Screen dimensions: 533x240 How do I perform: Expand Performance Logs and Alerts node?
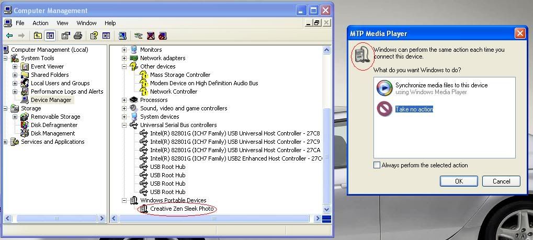point(15,92)
